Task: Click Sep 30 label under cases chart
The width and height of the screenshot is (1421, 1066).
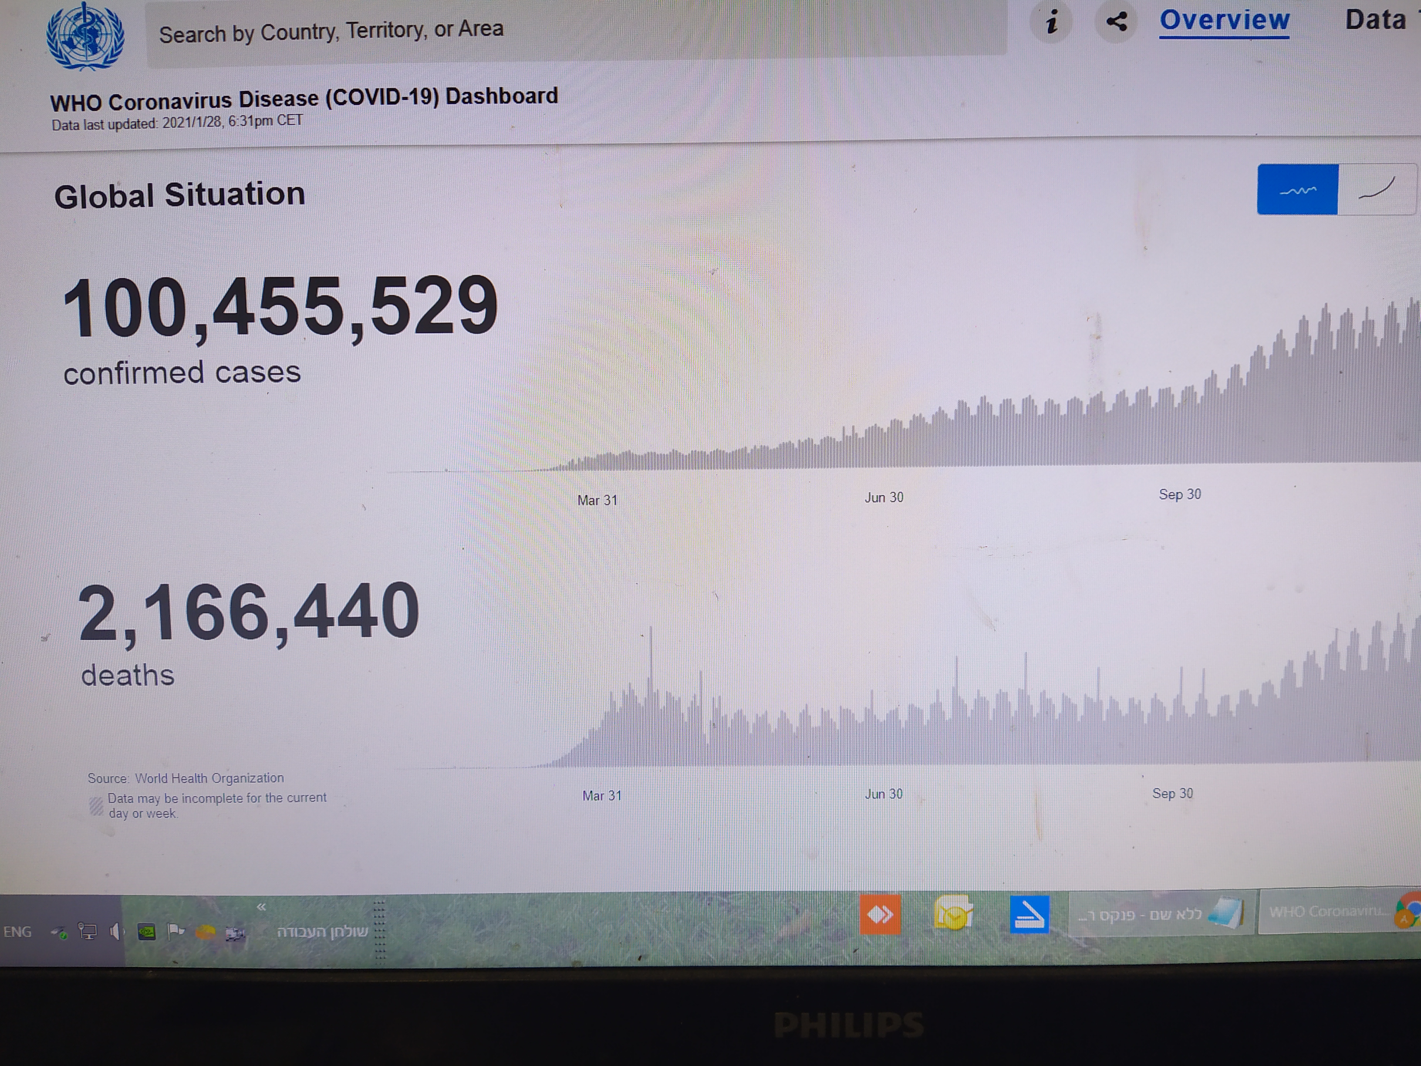Action: click(x=1179, y=494)
